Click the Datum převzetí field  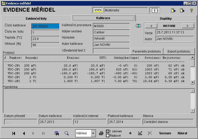point(21,122)
